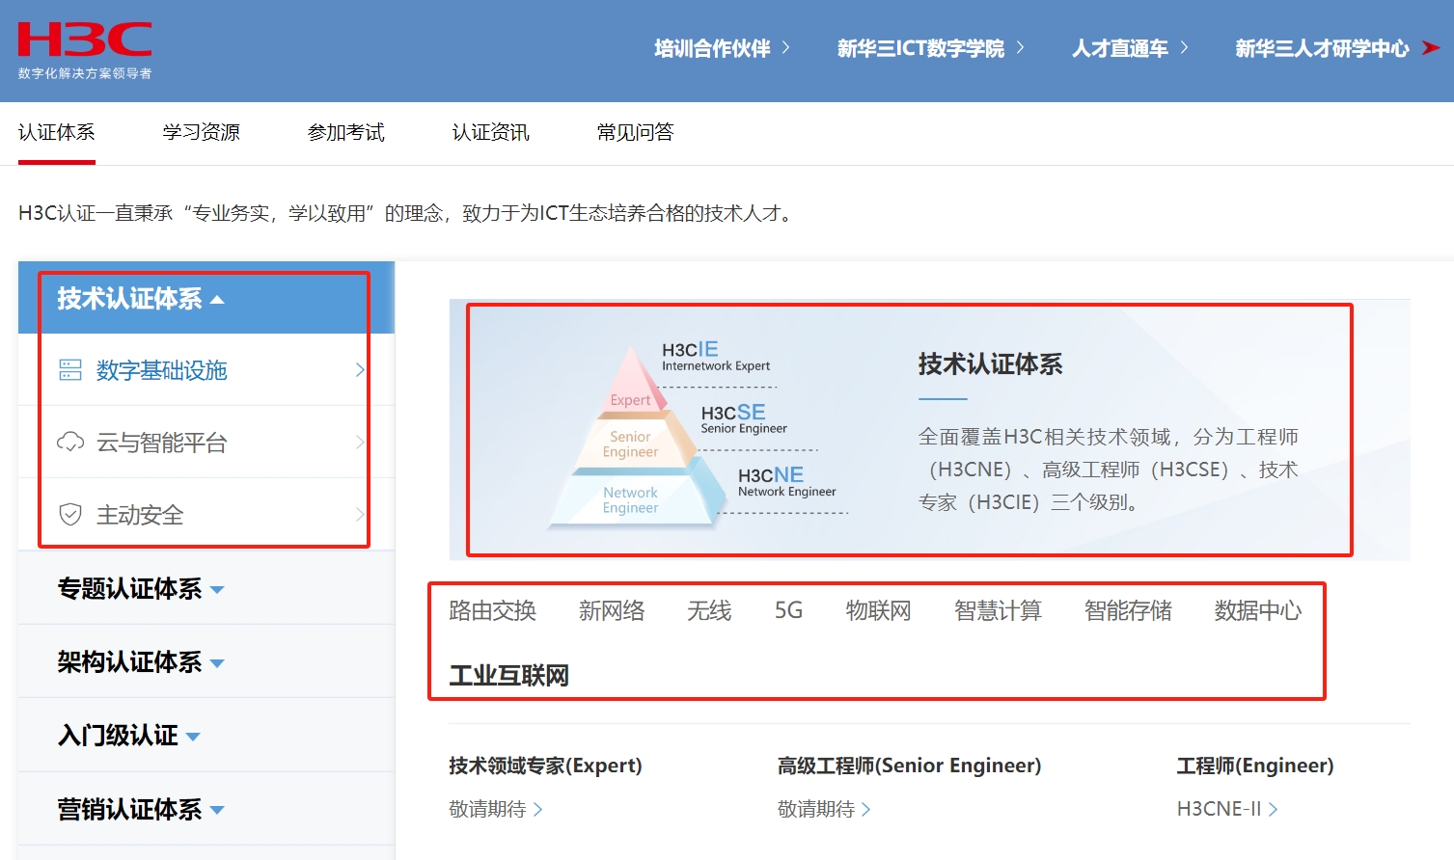Open the 人才直通车 link

1120,48
